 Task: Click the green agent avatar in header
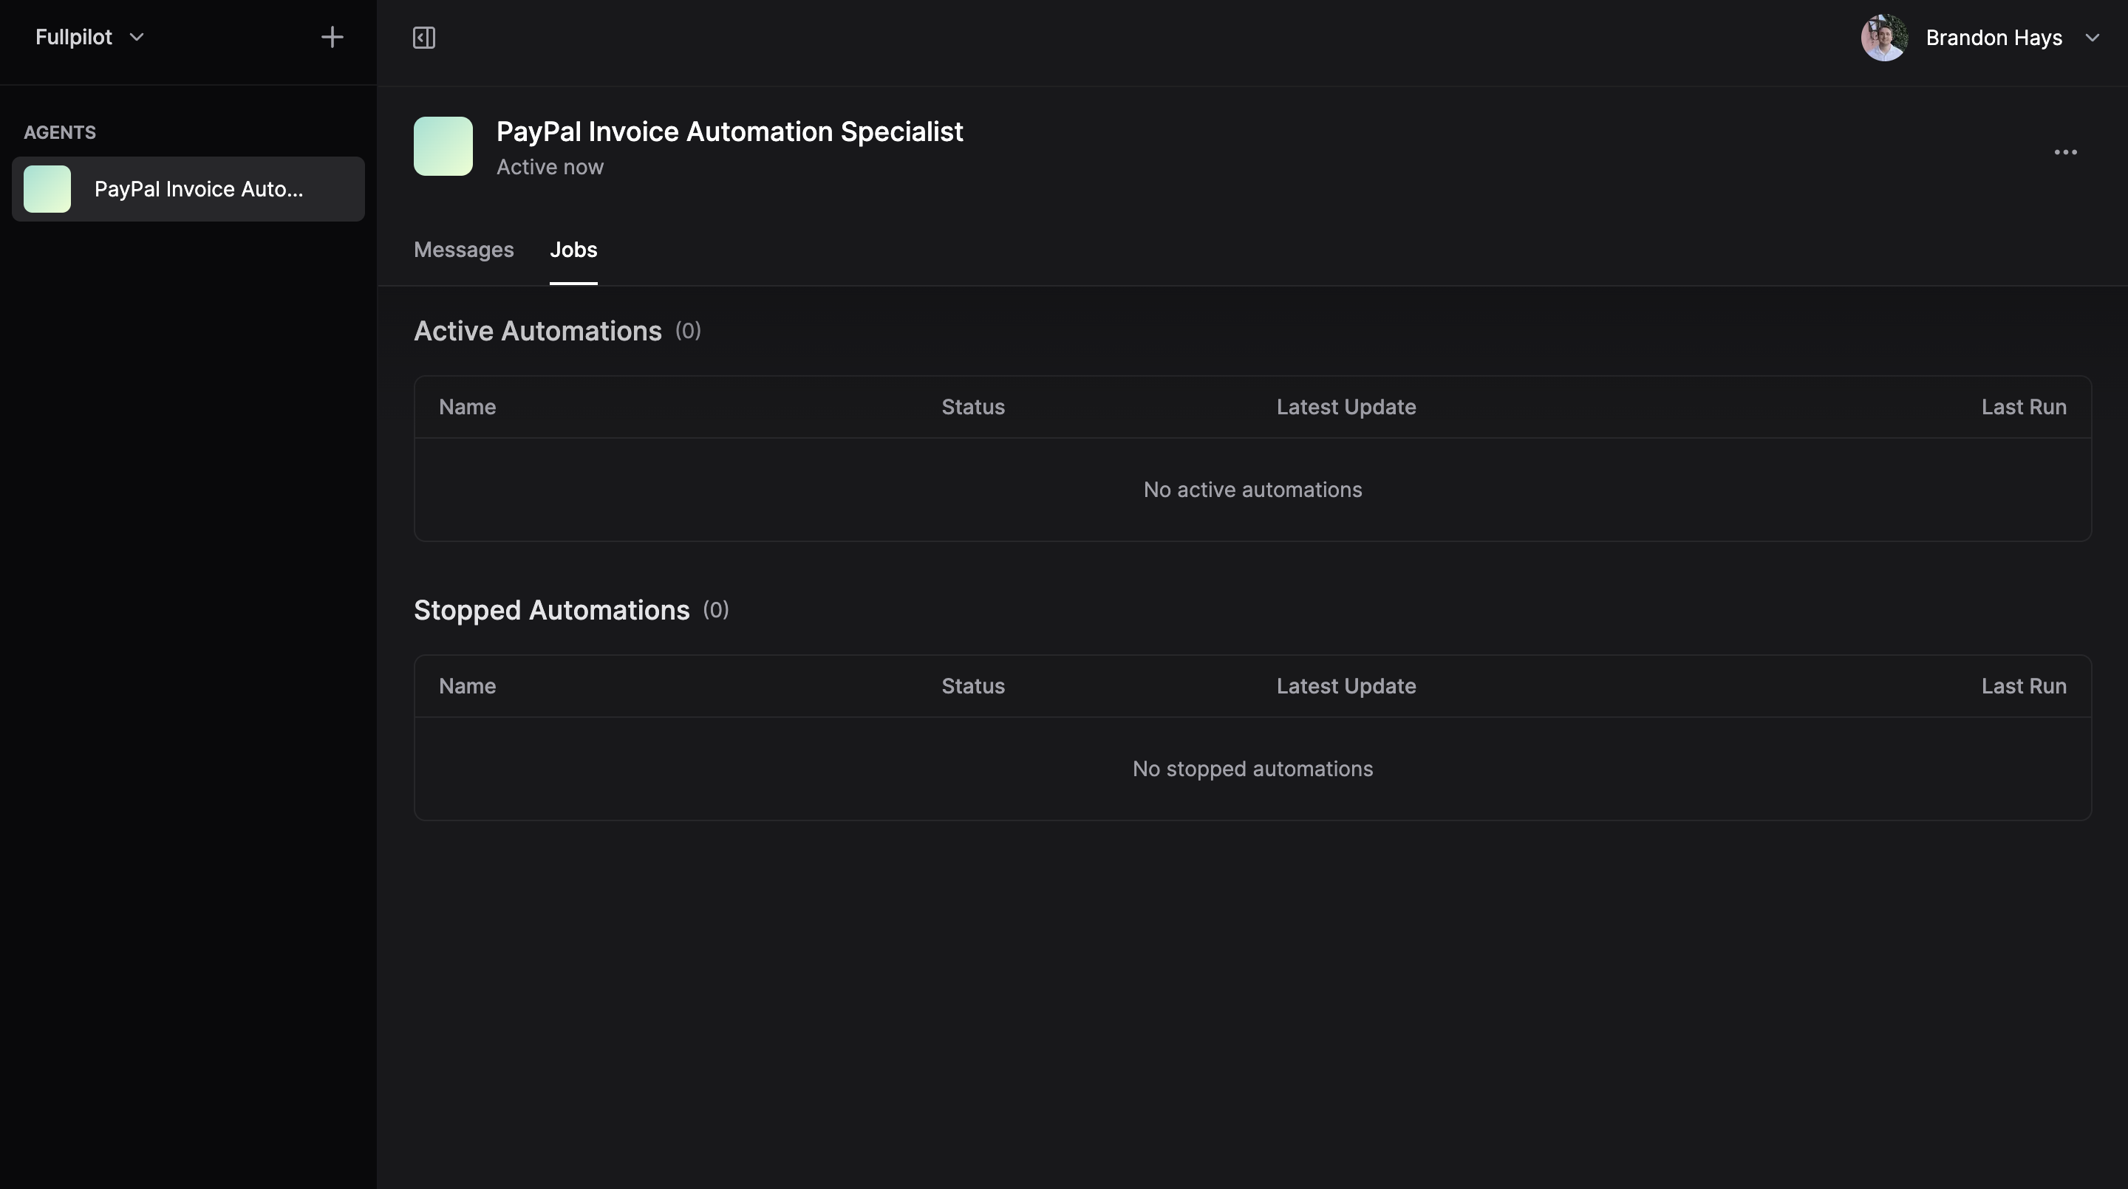pos(443,146)
